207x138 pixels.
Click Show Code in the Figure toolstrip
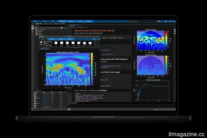click(x=48, y=46)
